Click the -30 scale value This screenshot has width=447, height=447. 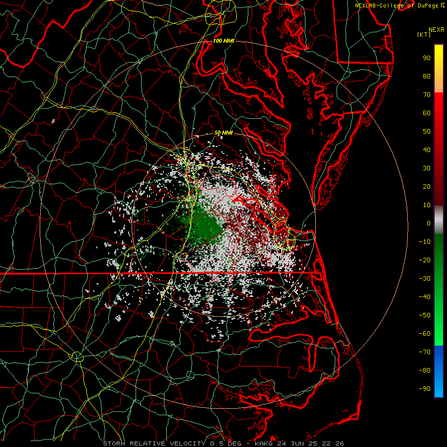coord(425,279)
